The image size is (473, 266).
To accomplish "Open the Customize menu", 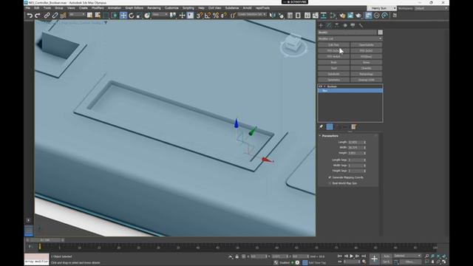I will coord(171,8).
